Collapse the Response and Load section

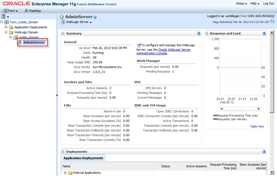[x=207, y=33]
